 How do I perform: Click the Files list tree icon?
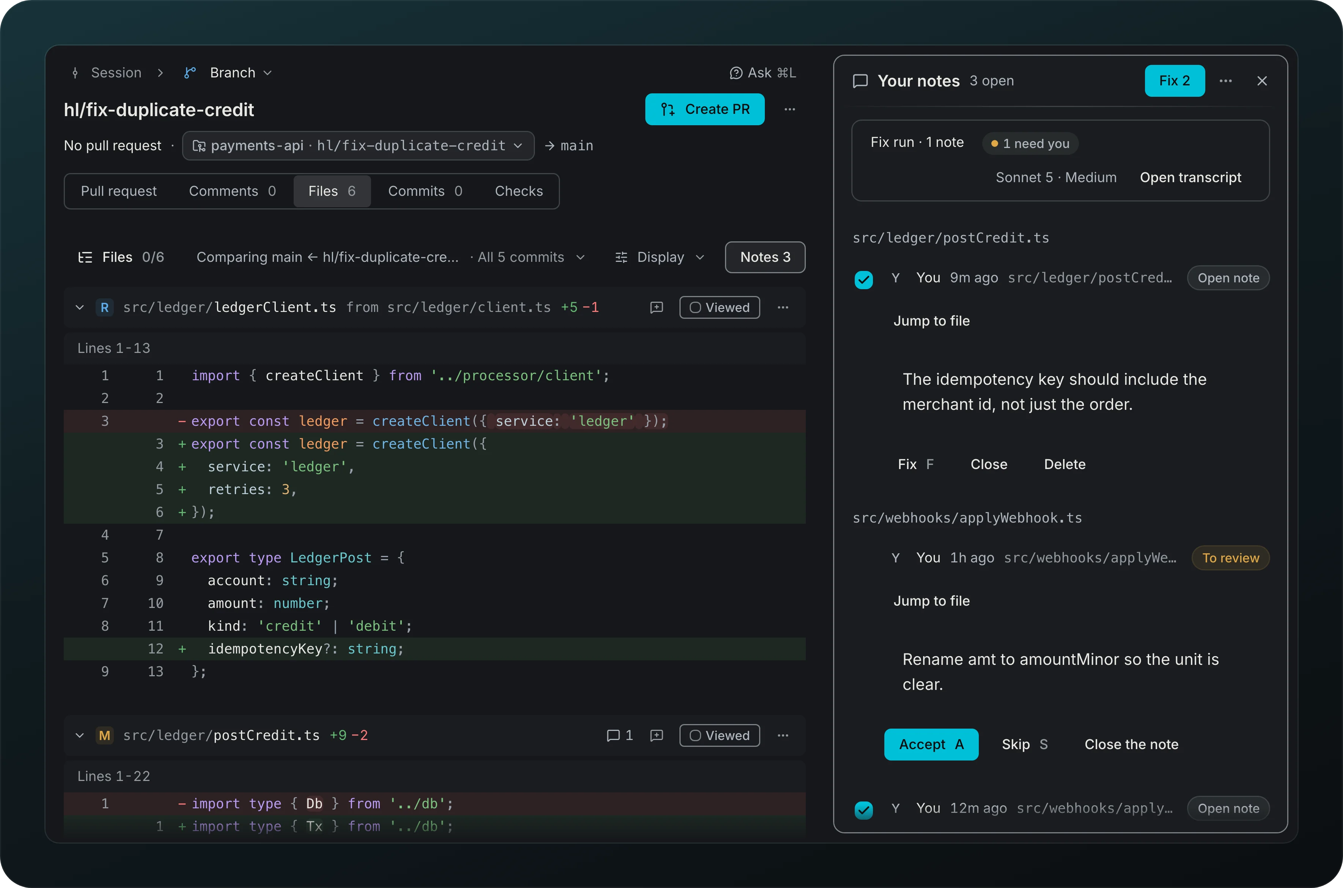(85, 258)
